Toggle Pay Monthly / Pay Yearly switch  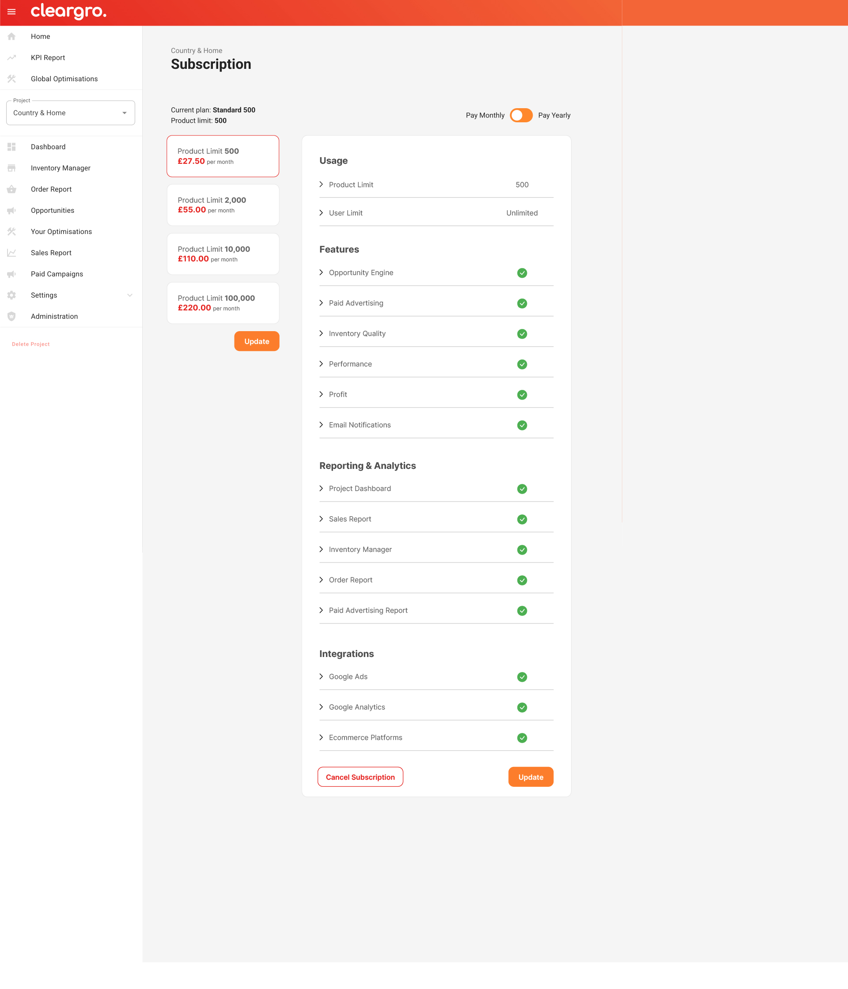521,116
